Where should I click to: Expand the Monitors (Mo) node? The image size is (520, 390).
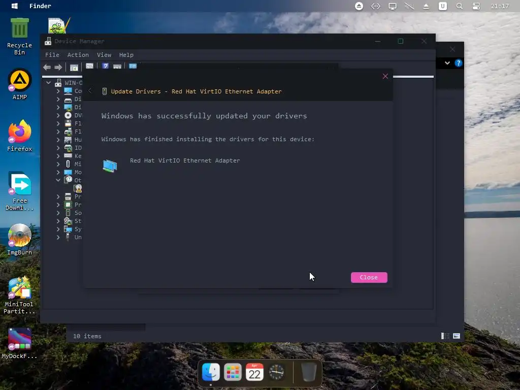[x=58, y=172]
